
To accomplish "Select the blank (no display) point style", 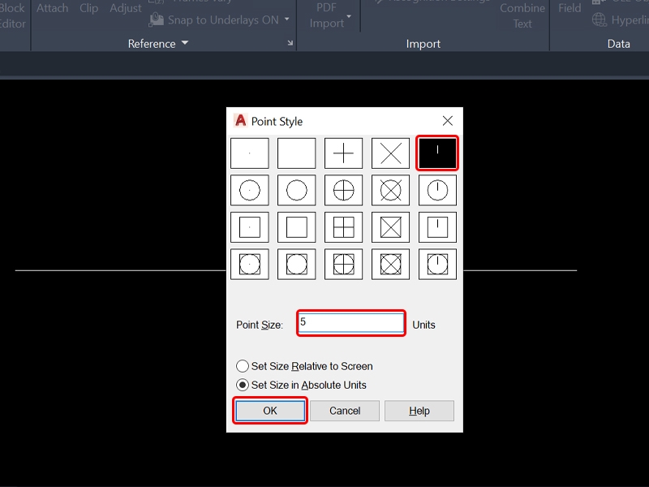I will tap(296, 153).
